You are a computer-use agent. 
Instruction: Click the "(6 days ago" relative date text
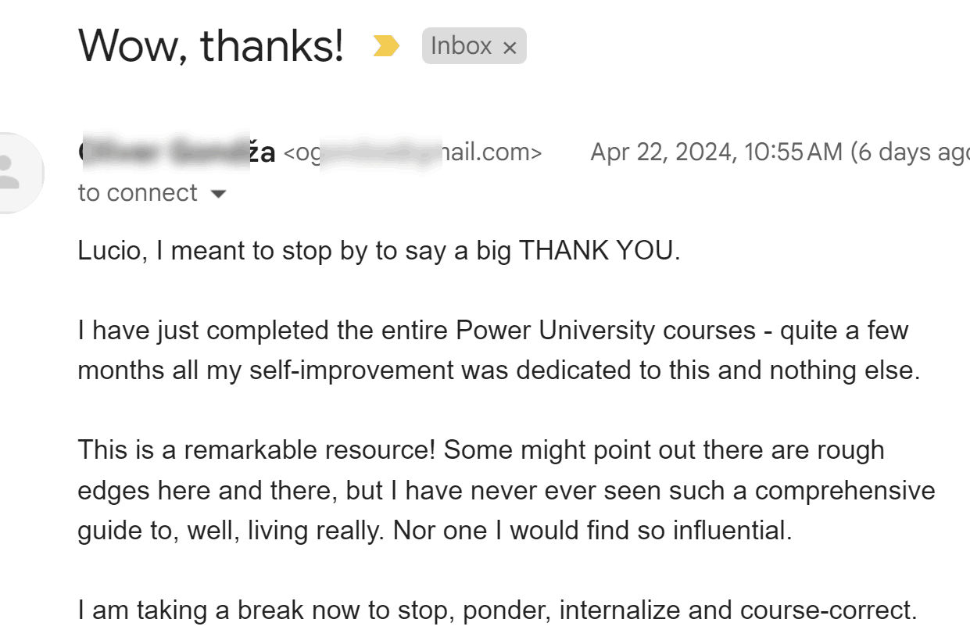(x=908, y=152)
